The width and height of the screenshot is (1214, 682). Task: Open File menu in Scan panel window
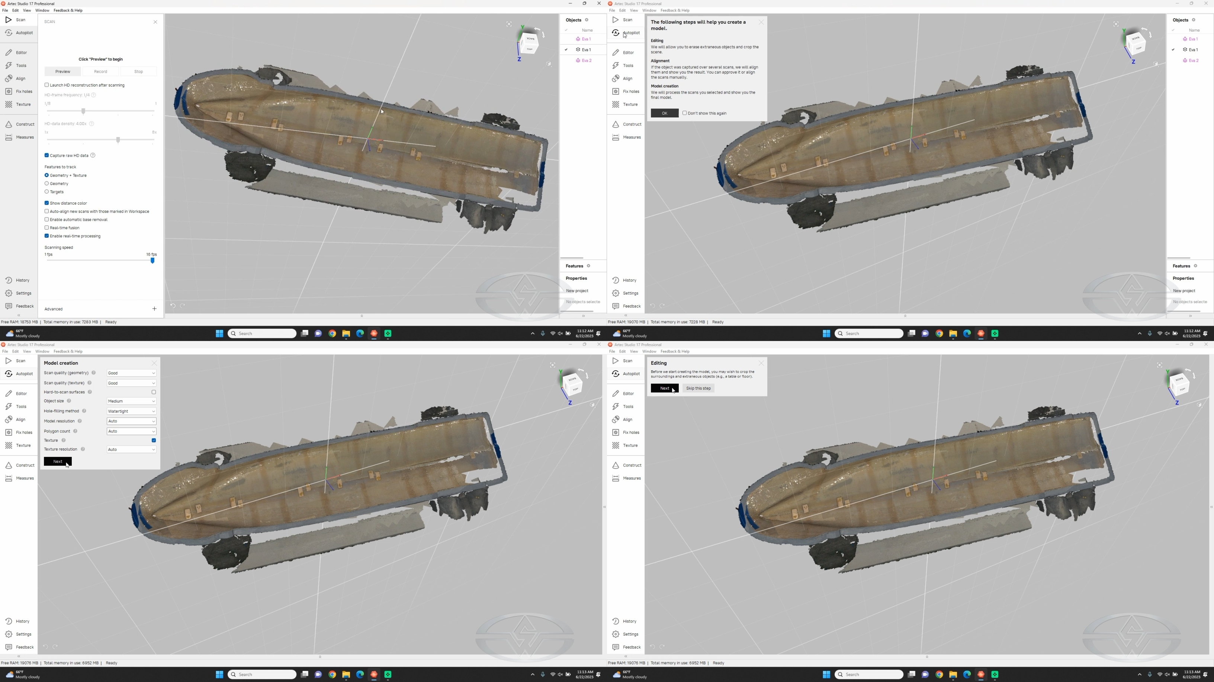(5, 10)
